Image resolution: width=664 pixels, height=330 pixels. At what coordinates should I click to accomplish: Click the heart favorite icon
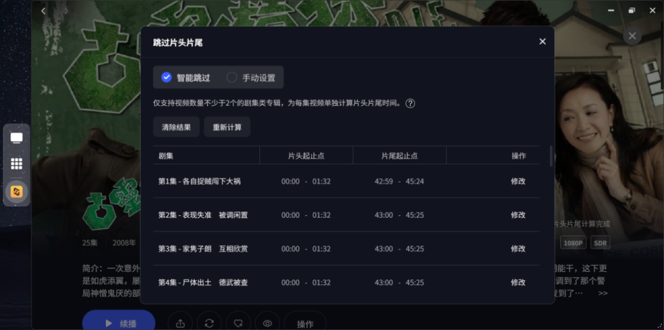pos(238,323)
